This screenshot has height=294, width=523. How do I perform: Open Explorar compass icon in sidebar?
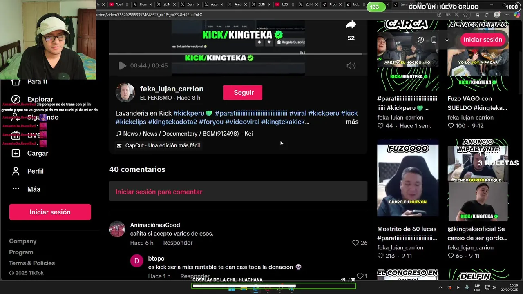tap(16, 99)
